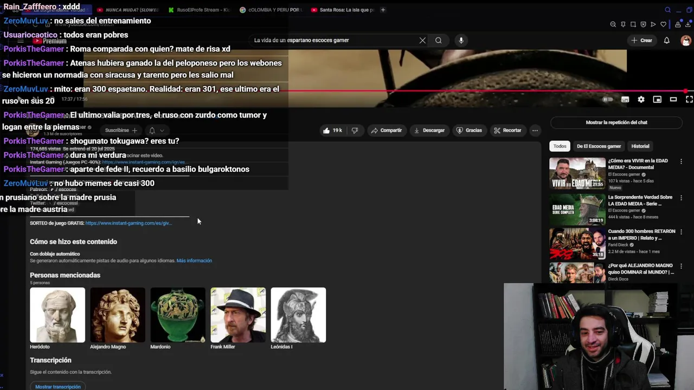This screenshot has width=694, height=390.
Task: Open browser profile icon in toolbar
Action: (678, 24)
